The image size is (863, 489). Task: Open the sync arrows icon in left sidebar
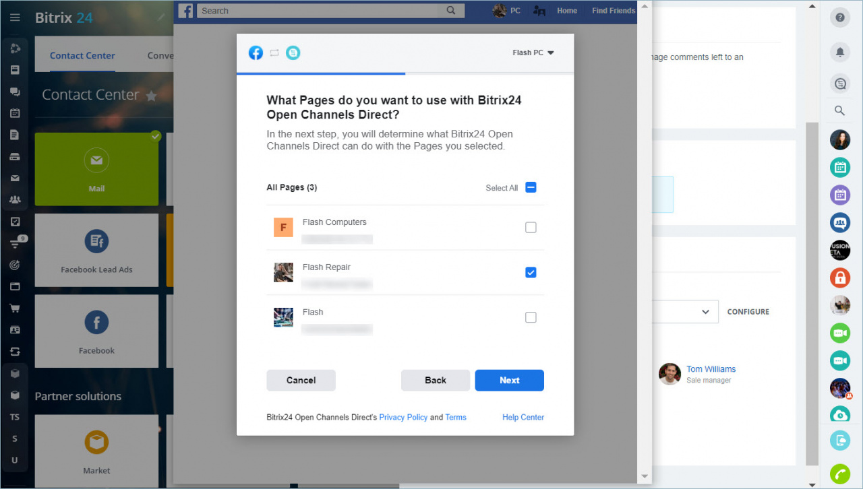tap(15, 352)
